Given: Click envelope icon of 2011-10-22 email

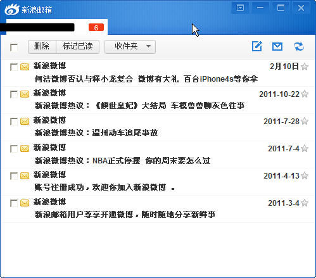Looking at the screenshot, I should pyautogui.click(x=25, y=94).
